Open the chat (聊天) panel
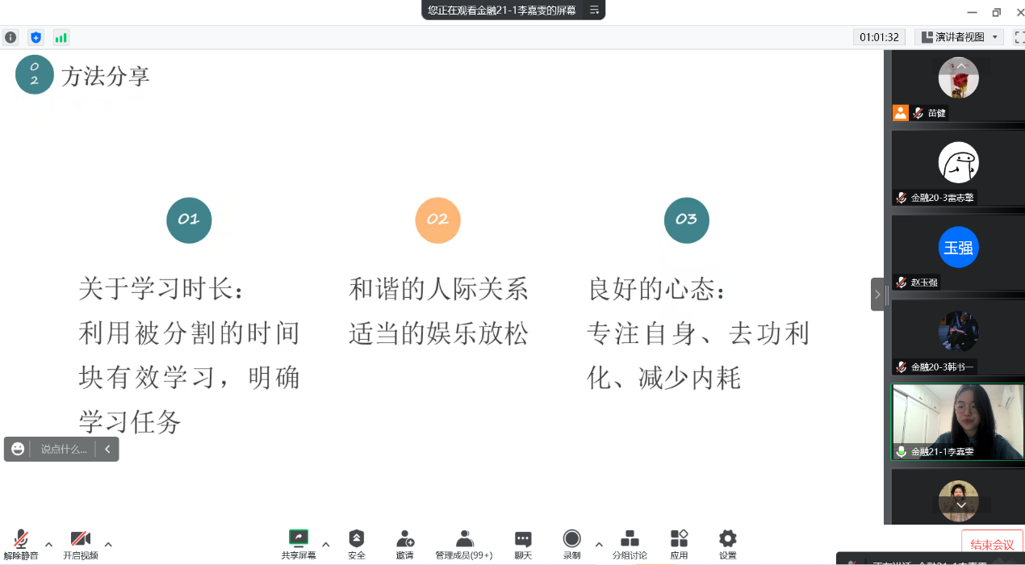Screen dimensions: 1025x565 (523, 544)
